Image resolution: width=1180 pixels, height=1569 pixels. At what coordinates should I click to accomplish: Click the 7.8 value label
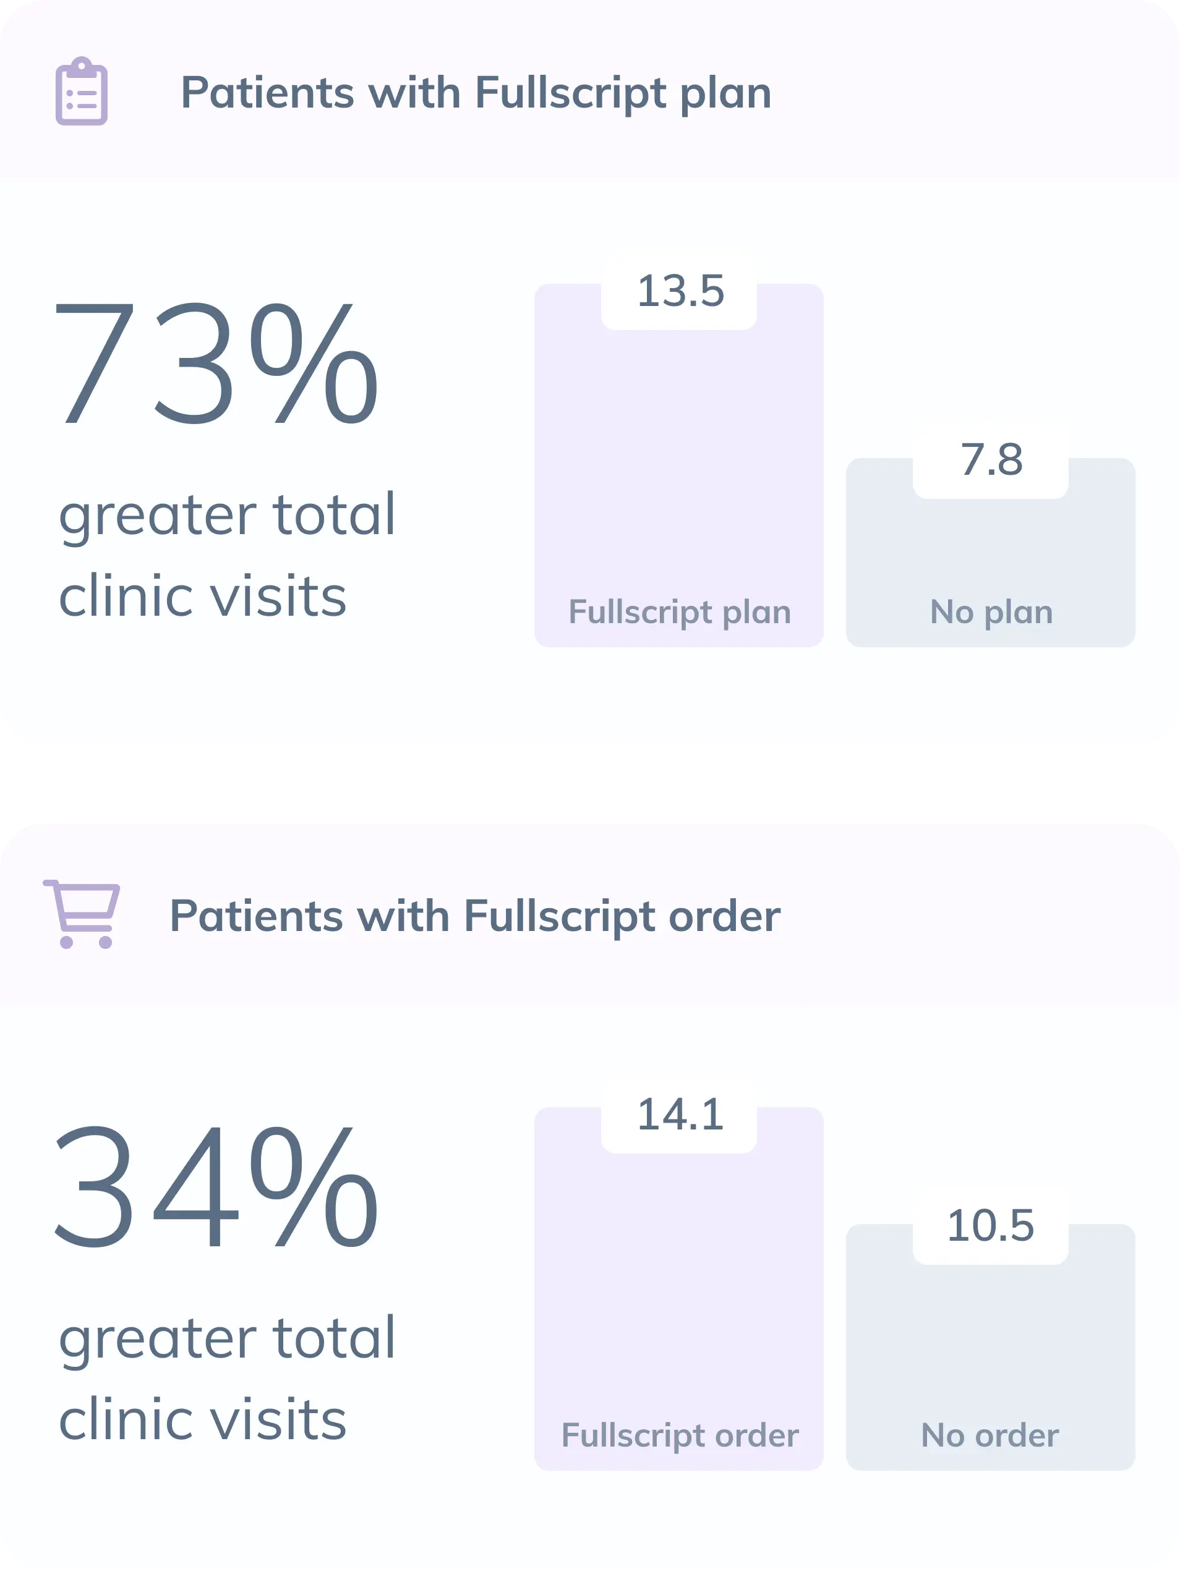point(991,460)
